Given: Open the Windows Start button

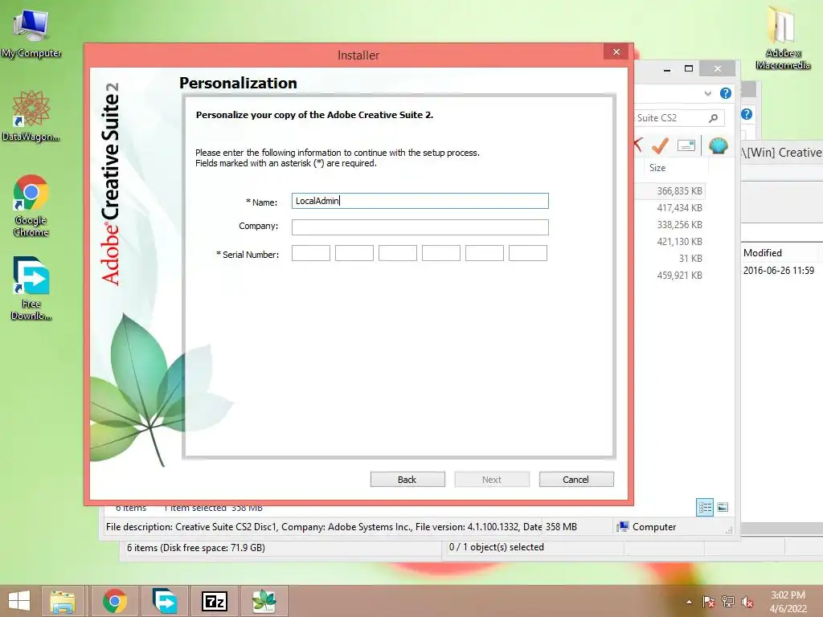Looking at the screenshot, I should point(19,601).
